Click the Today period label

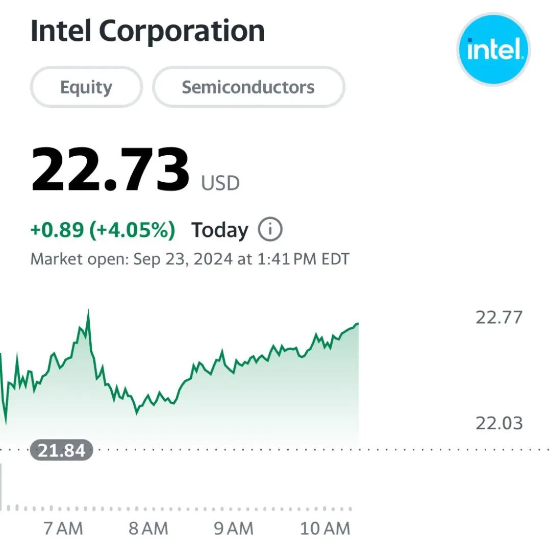[x=220, y=231]
